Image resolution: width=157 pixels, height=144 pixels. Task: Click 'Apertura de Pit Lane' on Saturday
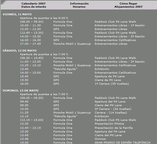click(x=110, y=76)
